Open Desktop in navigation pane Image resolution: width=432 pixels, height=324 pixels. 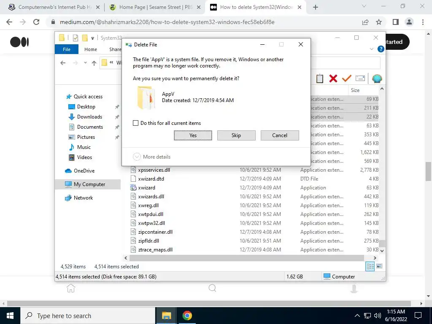(86, 107)
